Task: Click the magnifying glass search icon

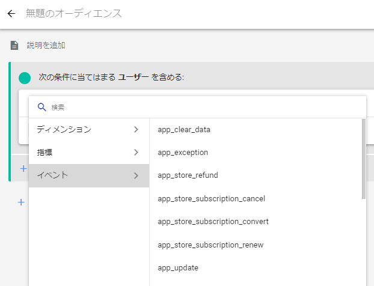Action: [x=41, y=107]
